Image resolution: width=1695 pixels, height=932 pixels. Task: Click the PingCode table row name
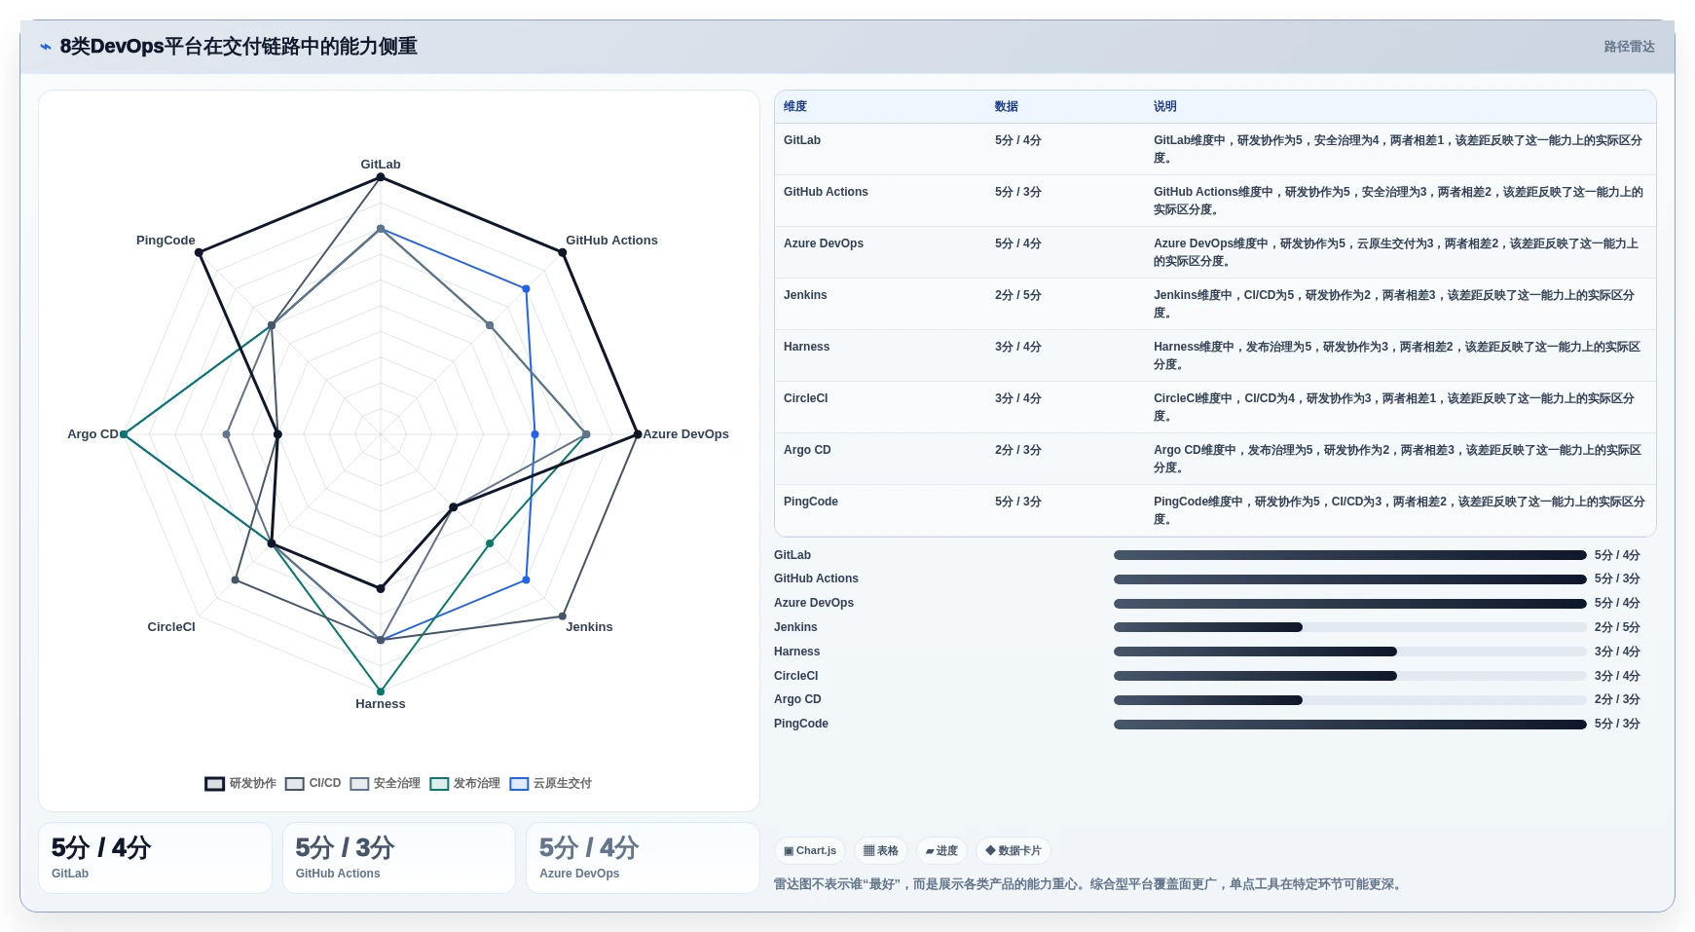(x=811, y=502)
